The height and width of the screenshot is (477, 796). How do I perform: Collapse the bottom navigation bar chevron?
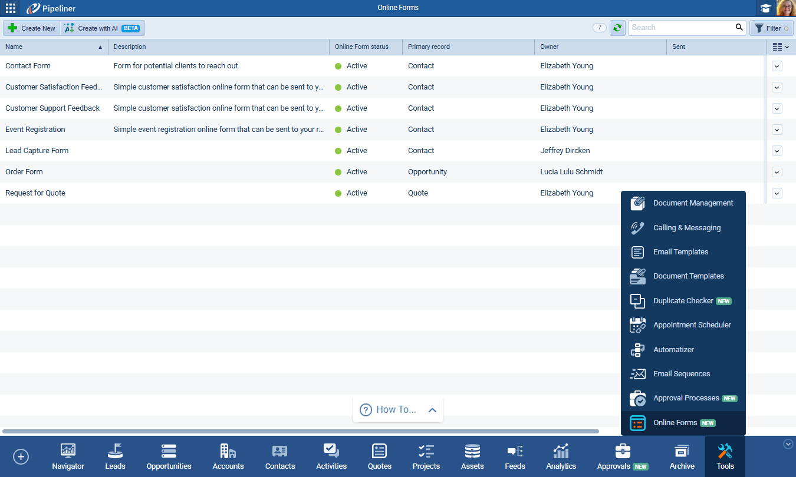pyautogui.click(x=788, y=444)
